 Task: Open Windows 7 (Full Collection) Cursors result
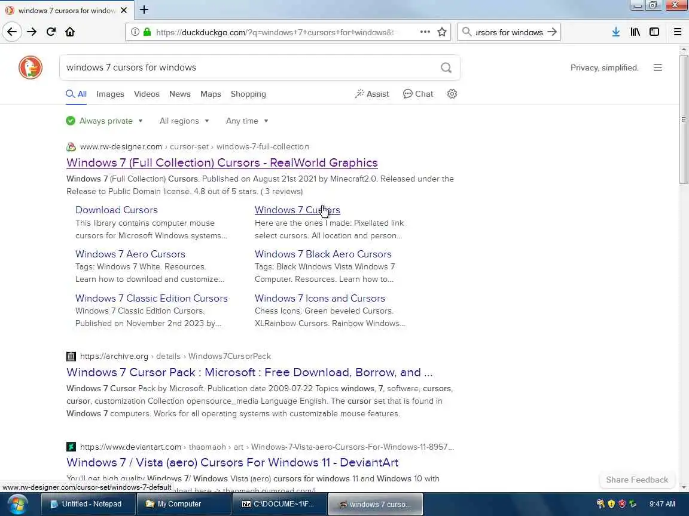(222, 163)
